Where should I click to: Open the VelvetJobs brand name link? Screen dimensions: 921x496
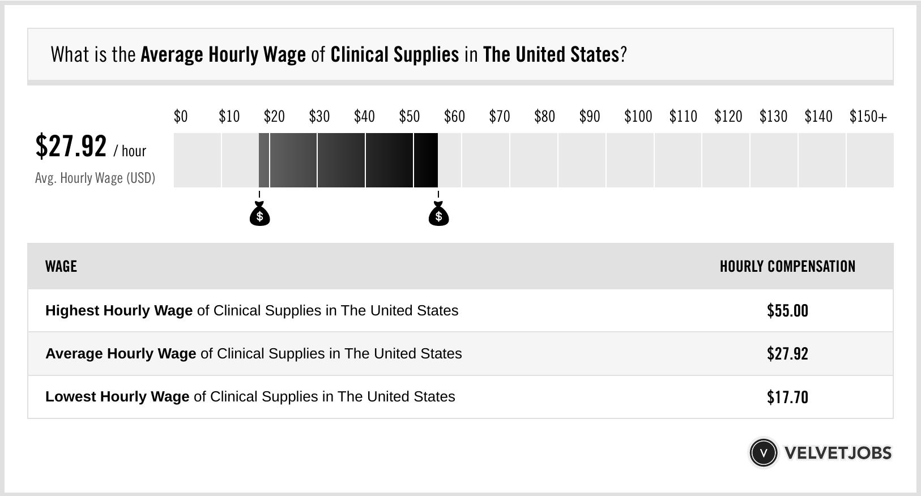click(x=838, y=453)
